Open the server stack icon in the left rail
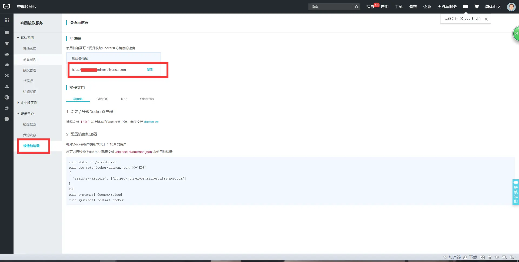Image resolution: width=519 pixels, height=262 pixels. [7, 32]
